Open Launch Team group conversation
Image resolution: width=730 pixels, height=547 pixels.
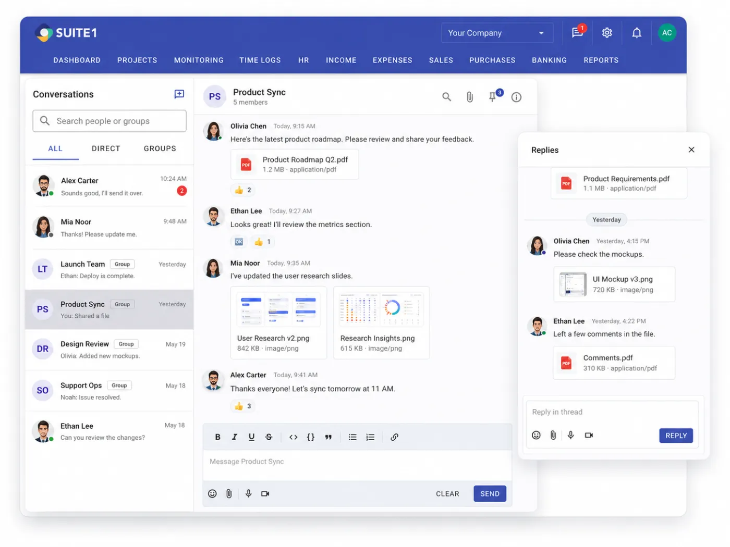point(110,269)
